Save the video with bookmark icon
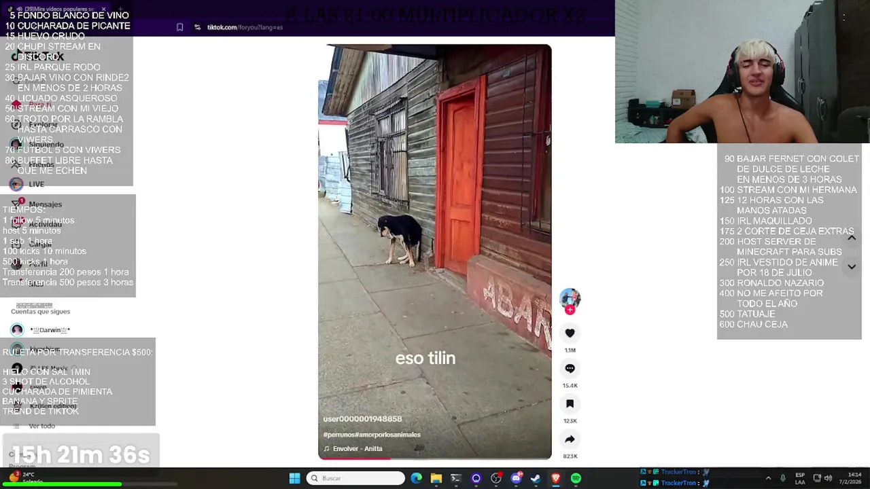The image size is (870, 489). [x=570, y=403]
